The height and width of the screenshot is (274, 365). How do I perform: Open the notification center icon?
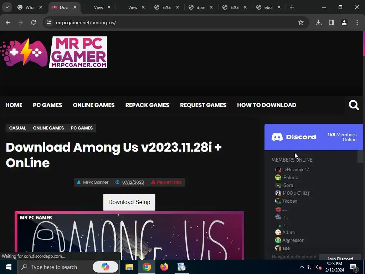point(354,267)
